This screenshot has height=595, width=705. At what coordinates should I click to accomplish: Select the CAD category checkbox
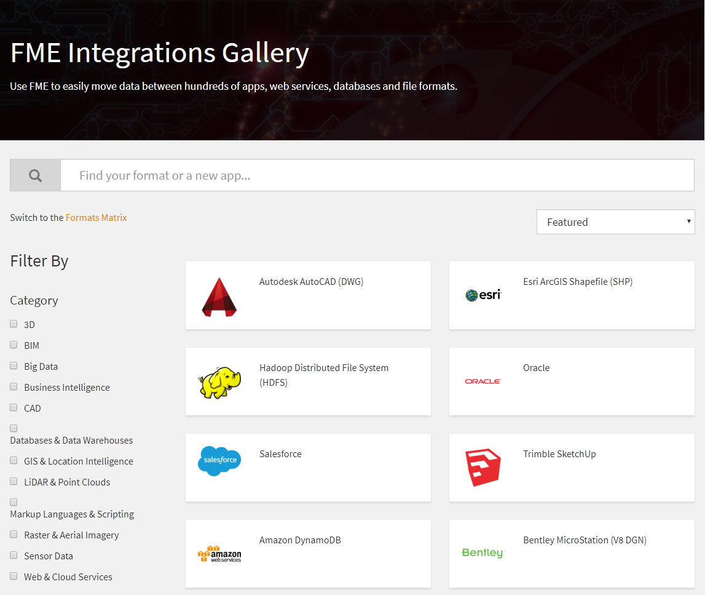tap(14, 408)
